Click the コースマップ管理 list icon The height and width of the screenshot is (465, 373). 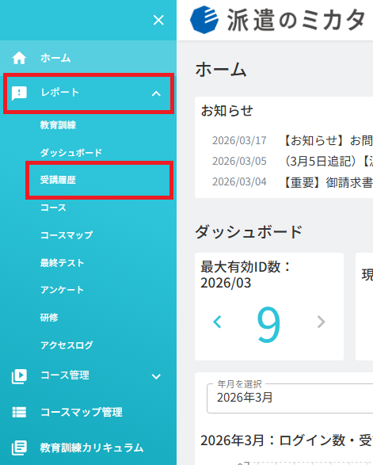[x=19, y=412]
